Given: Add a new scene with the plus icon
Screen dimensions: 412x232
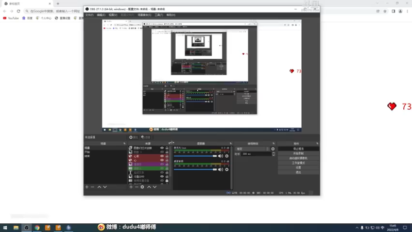Looking at the screenshot, I should click(x=87, y=187).
